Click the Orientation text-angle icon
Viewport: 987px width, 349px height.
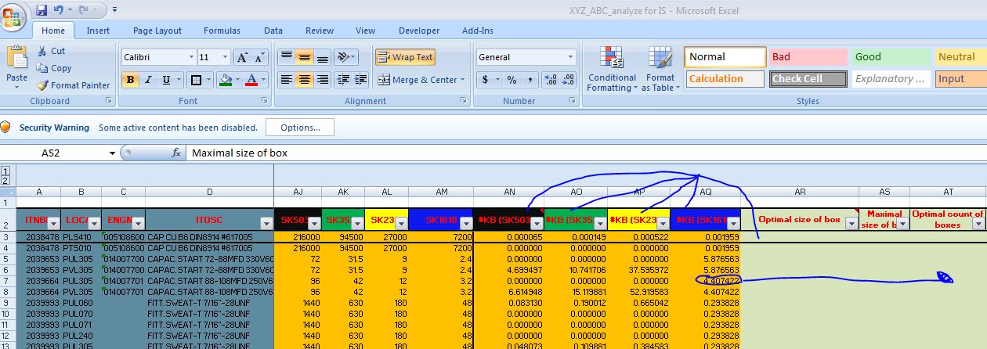pyautogui.click(x=342, y=57)
